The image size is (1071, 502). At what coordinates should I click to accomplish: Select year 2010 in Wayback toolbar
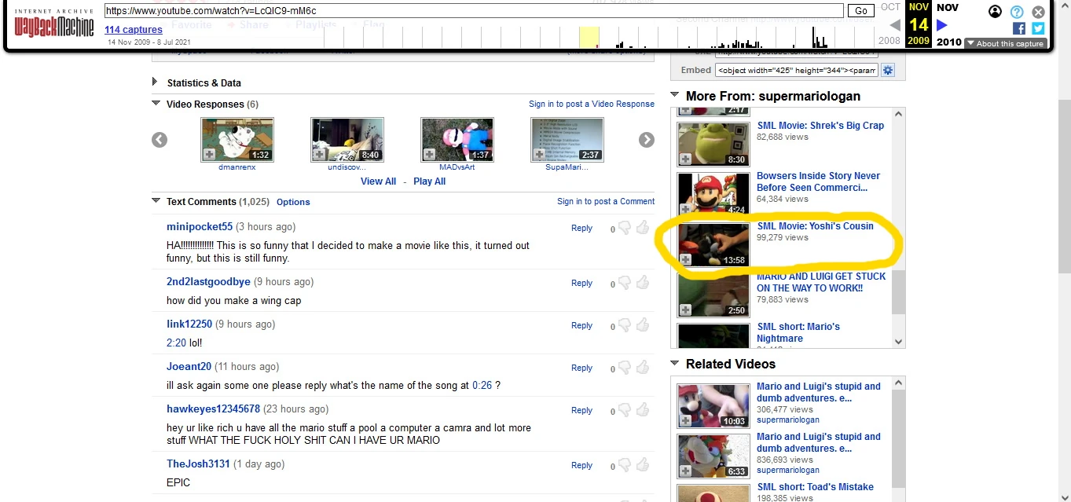pyautogui.click(x=948, y=42)
